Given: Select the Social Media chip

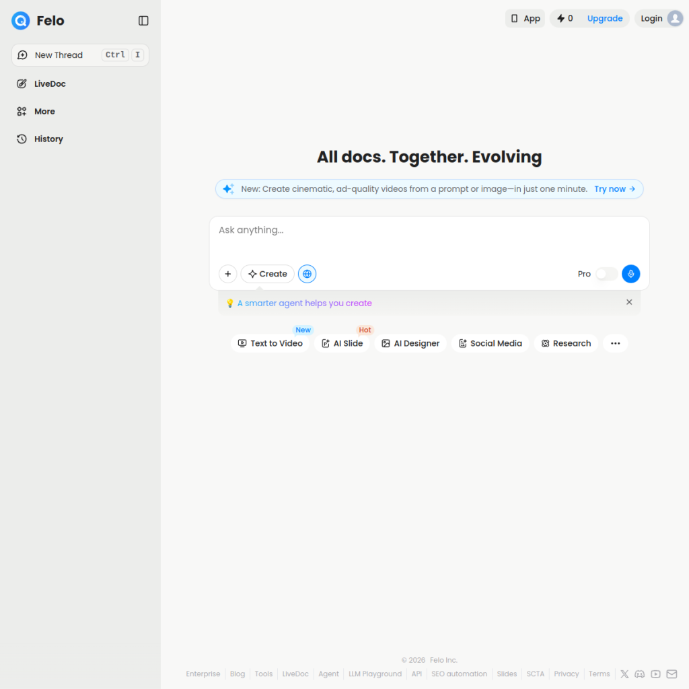Looking at the screenshot, I should pos(490,343).
